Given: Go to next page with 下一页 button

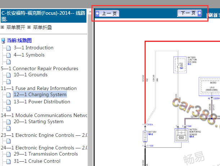Looking at the screenshot, I should (189, 13).
